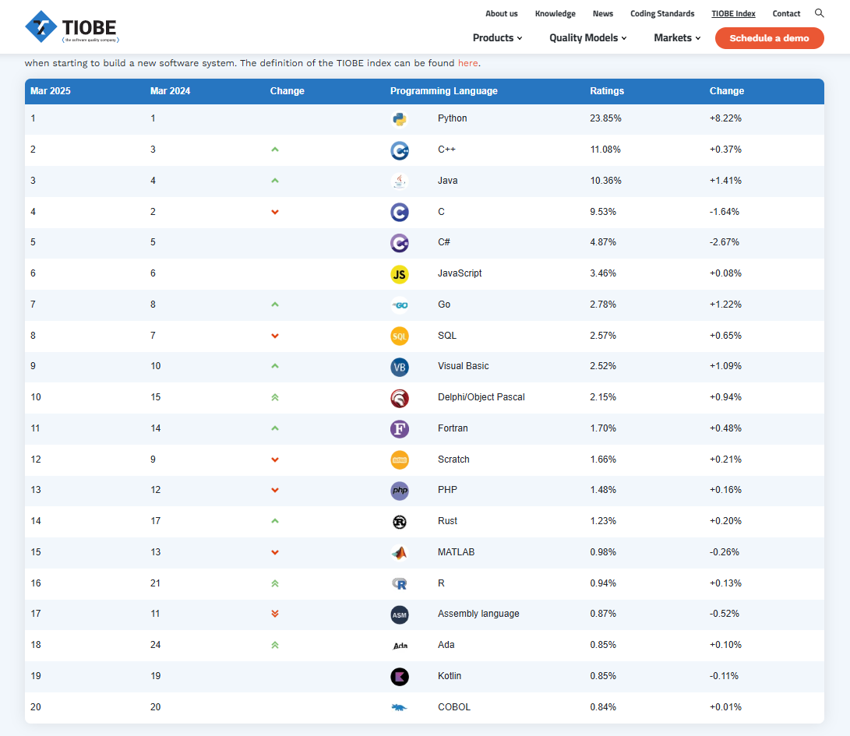Click the Rust logo icon
The height and width of the screenshot is (736, 850).
(399, 522)
